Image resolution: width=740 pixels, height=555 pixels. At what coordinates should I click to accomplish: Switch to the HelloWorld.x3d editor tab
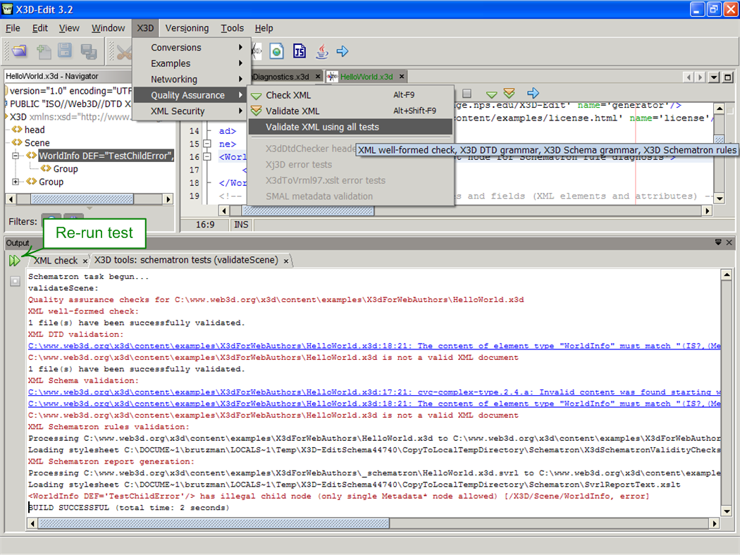click(x=366, y=76)
